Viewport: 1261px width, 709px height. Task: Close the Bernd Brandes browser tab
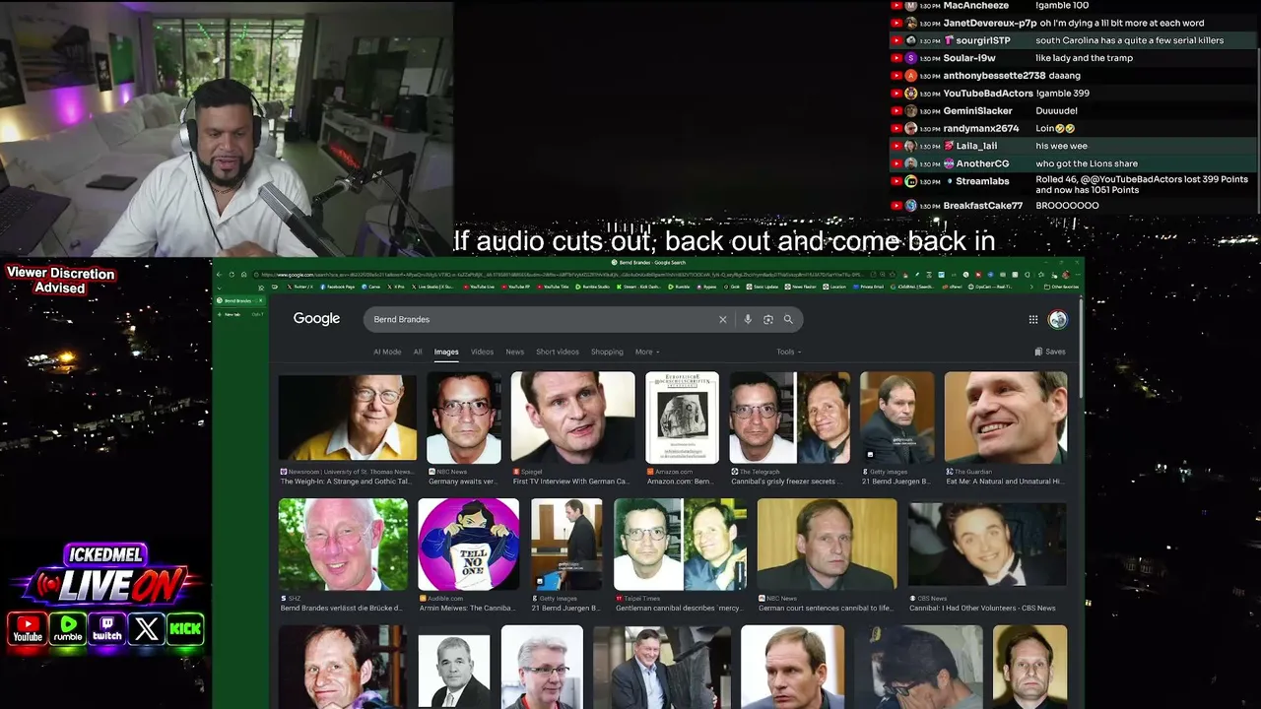coord(260,300)
